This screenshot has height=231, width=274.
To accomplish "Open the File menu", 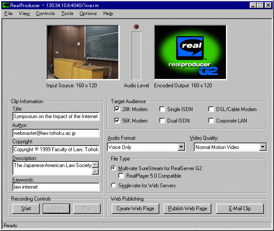I will 8,13.
